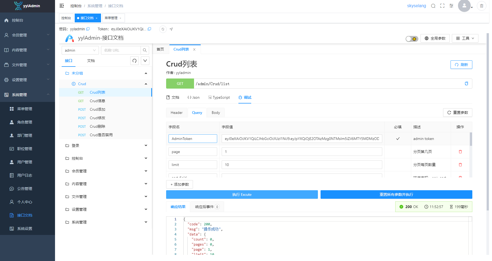Copy the password yyladmin with copy icon
Image resolution: width=492 pixels, height=261 pixels.
[x=88, y=29]
